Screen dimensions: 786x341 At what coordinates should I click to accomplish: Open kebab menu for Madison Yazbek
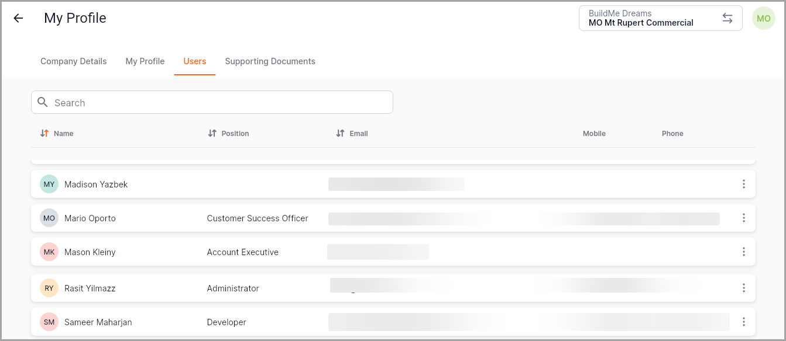click(x=743, y=185)
